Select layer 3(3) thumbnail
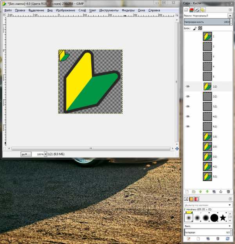Screen dimensions: 235x244 (207, 156)
